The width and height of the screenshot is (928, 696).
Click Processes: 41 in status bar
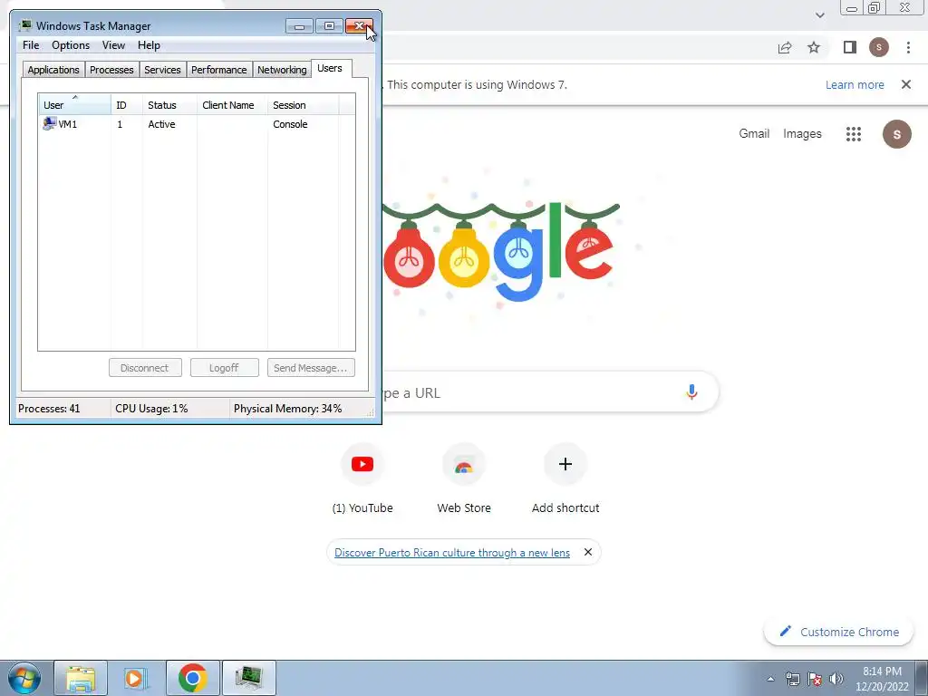[x=49, y=409]
